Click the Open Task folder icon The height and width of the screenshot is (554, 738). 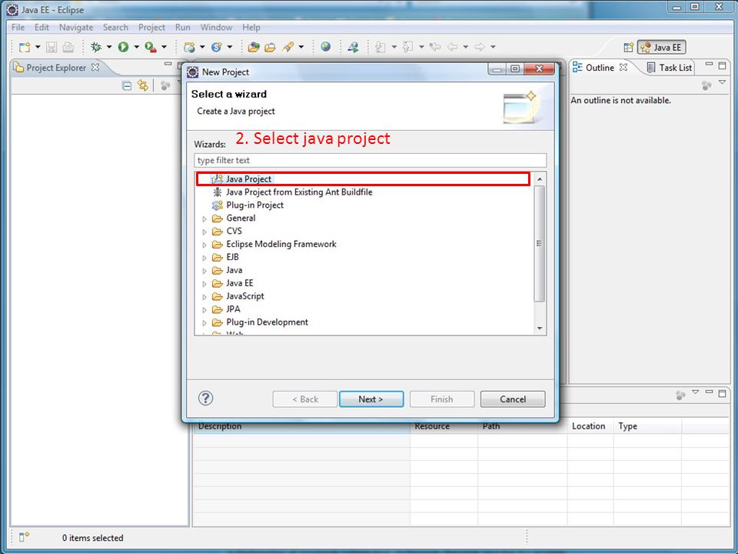tap(270, 47)
